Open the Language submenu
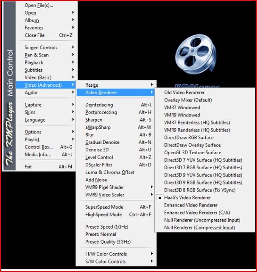This screenshot has height=272, width=257. [46, 120]
